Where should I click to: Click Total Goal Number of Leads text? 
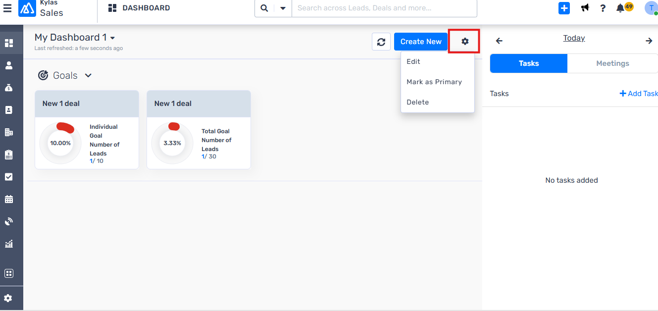(216, 140)
